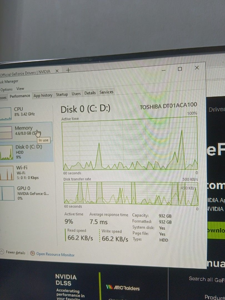225x300 pixels.
Task: Click the Wi-Fi mini graph thumbnail
Action: coord(7,173)
